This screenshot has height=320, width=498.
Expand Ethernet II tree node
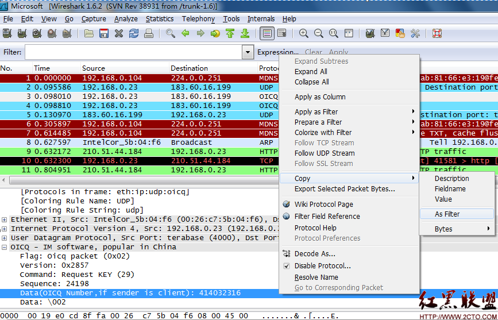point(4,219)
